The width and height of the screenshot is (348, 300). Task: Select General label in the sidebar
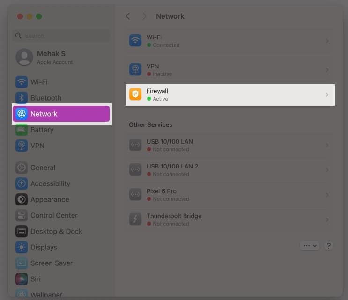[43, 168]
